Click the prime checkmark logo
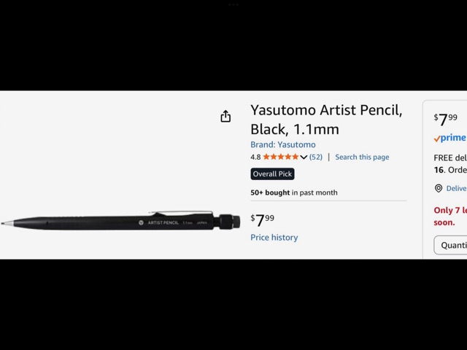This screenshot has height=350, width=467. (449, 138)
